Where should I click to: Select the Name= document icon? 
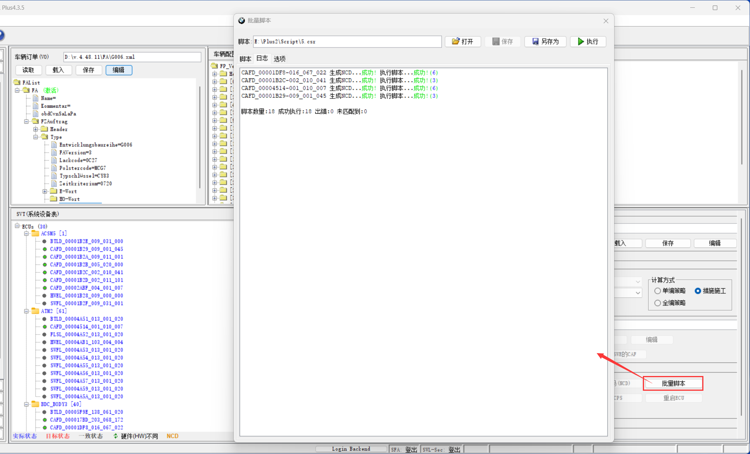[36, 98]
